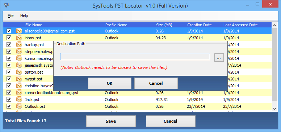Toggle the kunna.macale file checkbox

click(x=9, y=58)
